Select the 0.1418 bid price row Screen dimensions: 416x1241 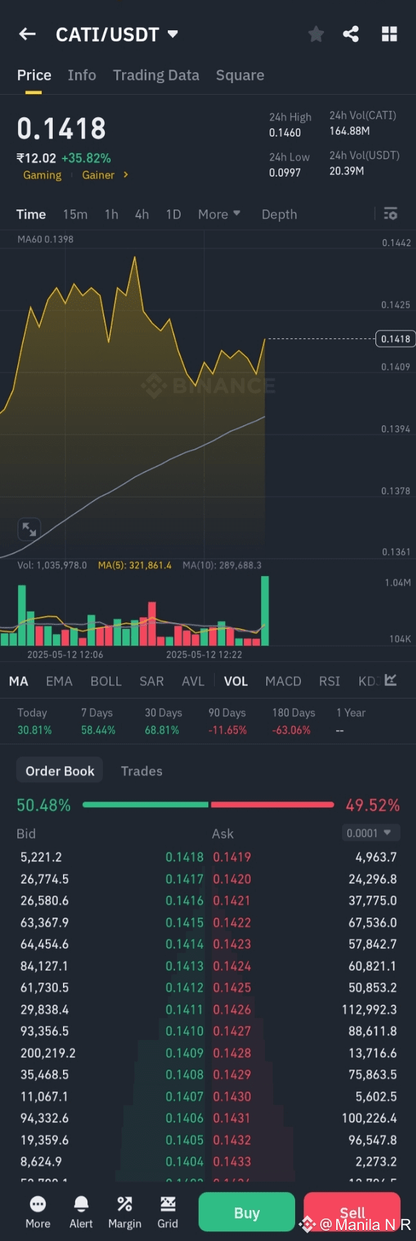click(184, 857)
